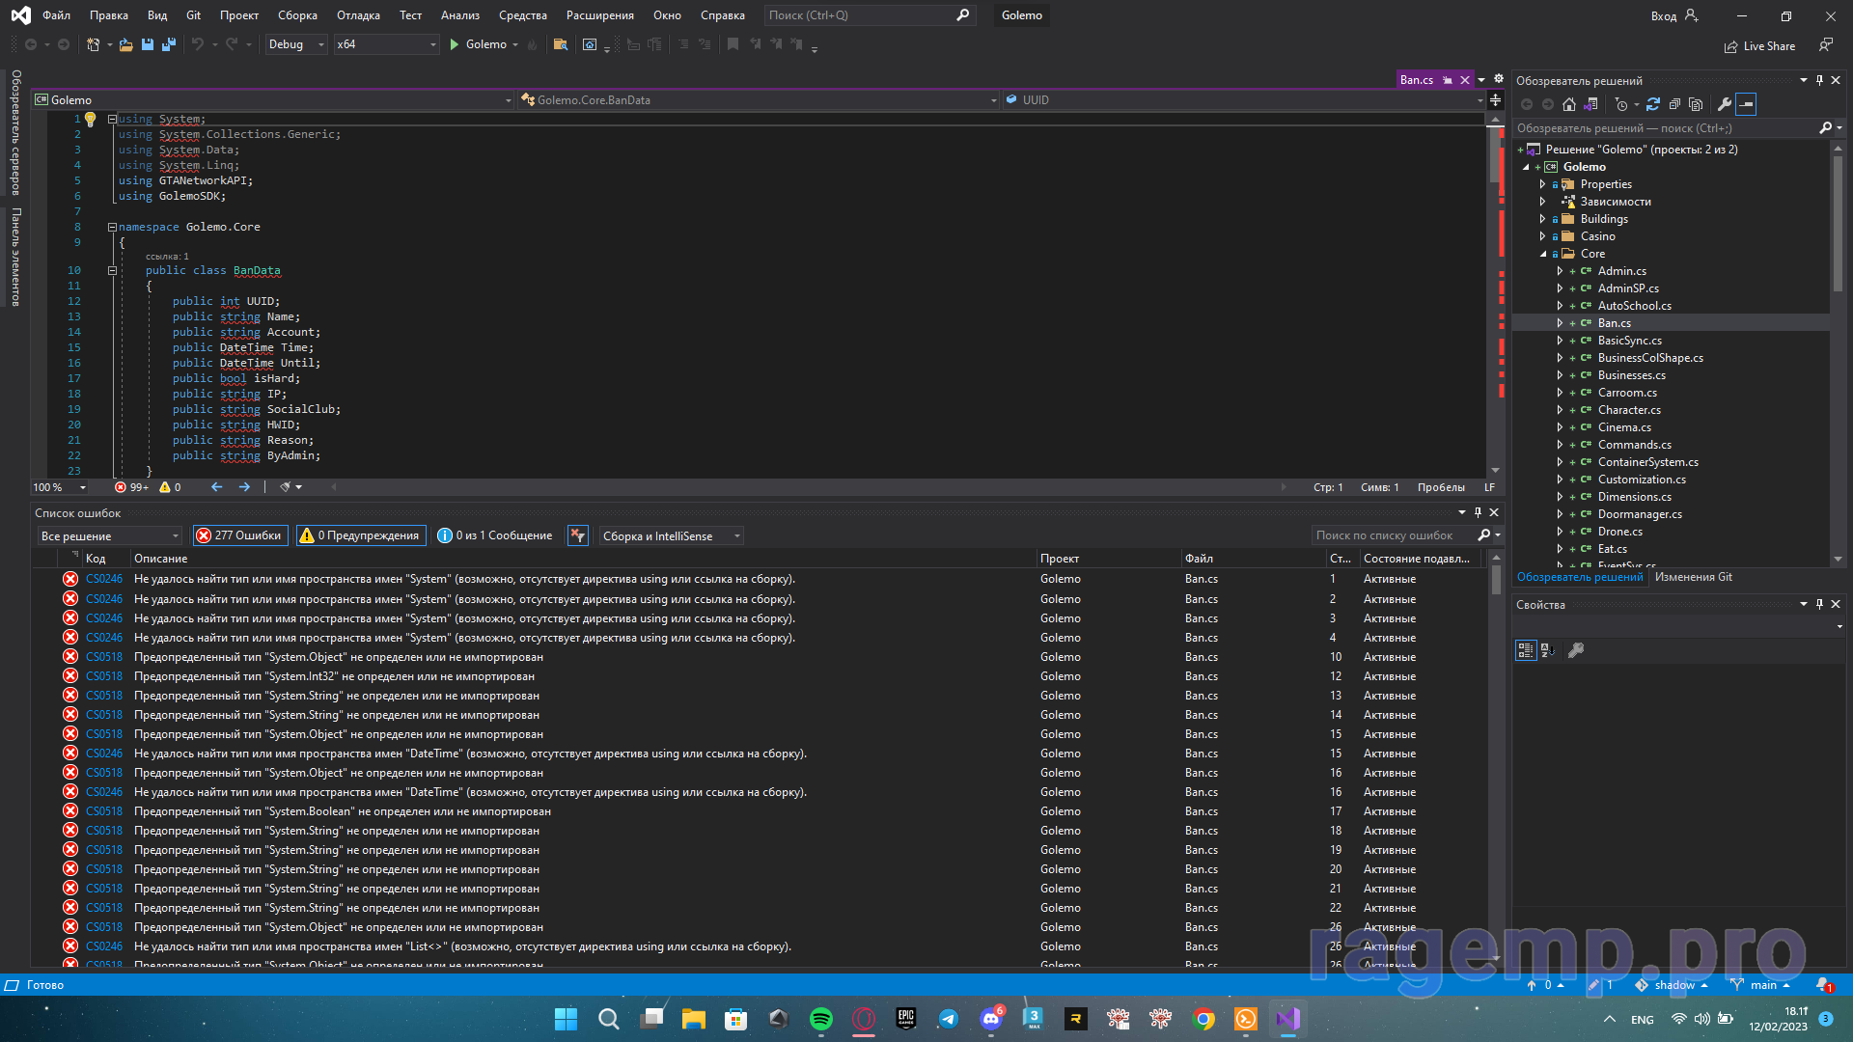Open the Сборка и IntelliSense dropdown
1853x1042 pixels.
pos(672,535)
